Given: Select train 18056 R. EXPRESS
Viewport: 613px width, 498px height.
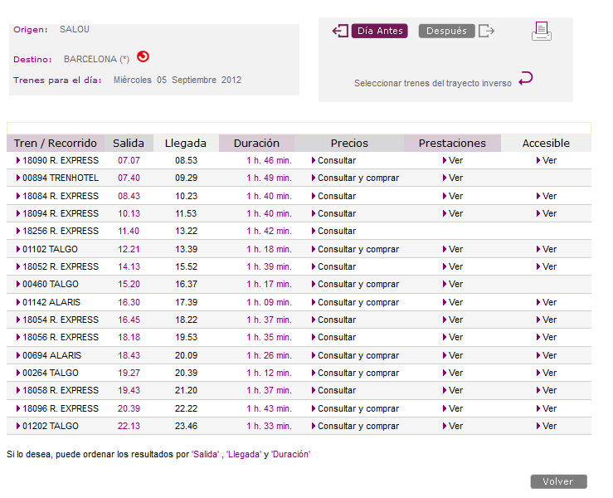Looking at the screenshot, I should (x=57, y=337).
